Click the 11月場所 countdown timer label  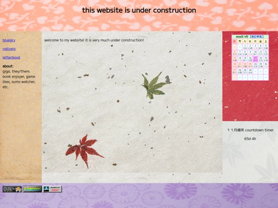coord(250,130)
